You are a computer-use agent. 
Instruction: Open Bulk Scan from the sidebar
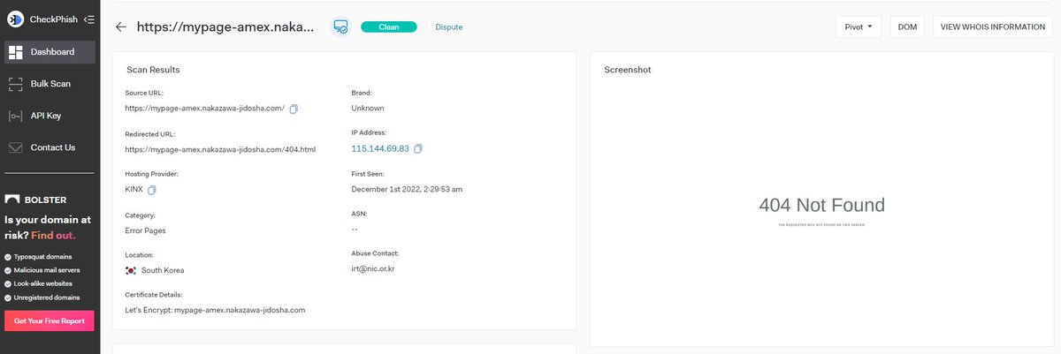click(x=50, y=84)
